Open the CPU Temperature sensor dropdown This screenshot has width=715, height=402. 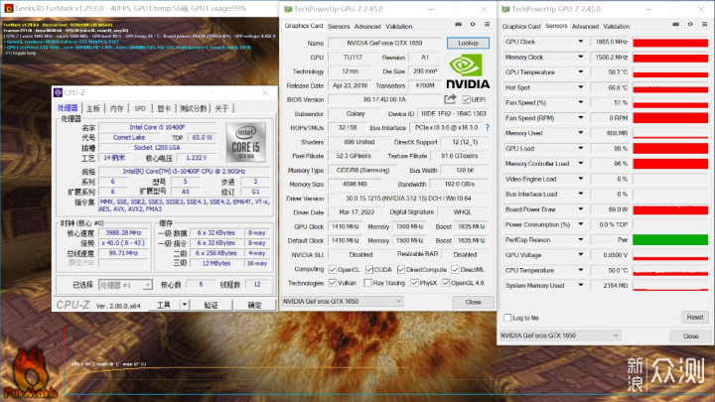point(581,270)
